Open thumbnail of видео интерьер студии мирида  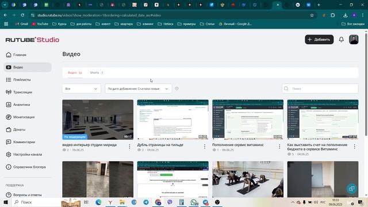pos(98,120)
